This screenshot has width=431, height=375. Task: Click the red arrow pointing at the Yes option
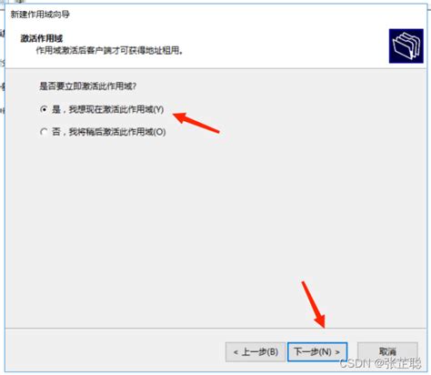[x=196, y=122]
